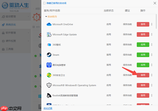158x111 pixels.
Task: Click the Microsoft Edge Update name text
Action: [x=65, y=35]
